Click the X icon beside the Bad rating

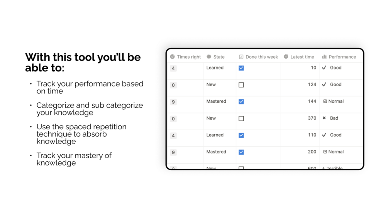tap(324, 118)
